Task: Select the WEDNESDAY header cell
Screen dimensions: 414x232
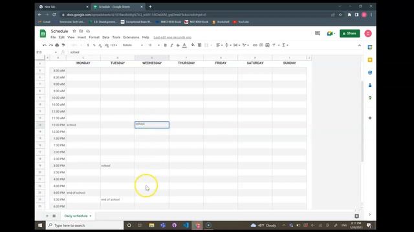Action: [152, 63]
